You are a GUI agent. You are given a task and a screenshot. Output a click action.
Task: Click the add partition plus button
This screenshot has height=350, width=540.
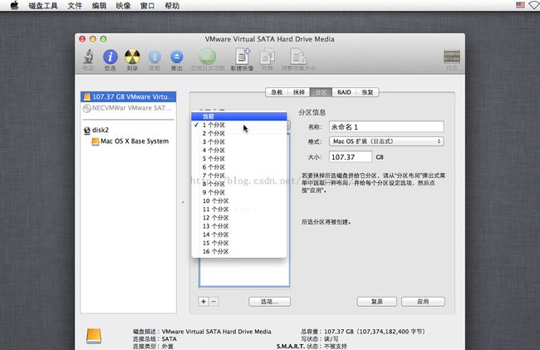[204, 302]
